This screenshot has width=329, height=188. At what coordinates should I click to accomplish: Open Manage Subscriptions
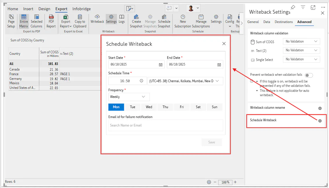(201, 21)
